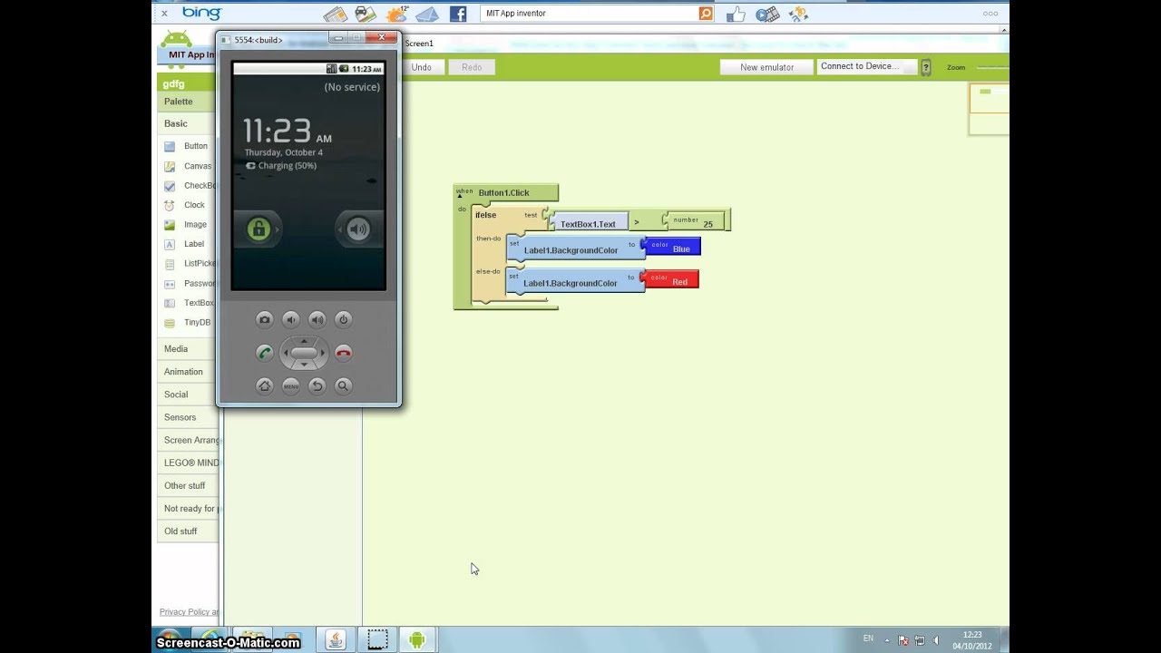Expand the Sensors palette section
The image size is (1161, 653).
(x=187, y=417)
